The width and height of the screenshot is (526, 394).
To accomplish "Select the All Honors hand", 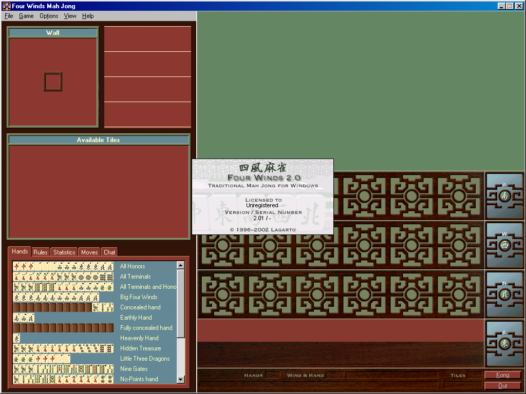I will click(x=133, y=266).
